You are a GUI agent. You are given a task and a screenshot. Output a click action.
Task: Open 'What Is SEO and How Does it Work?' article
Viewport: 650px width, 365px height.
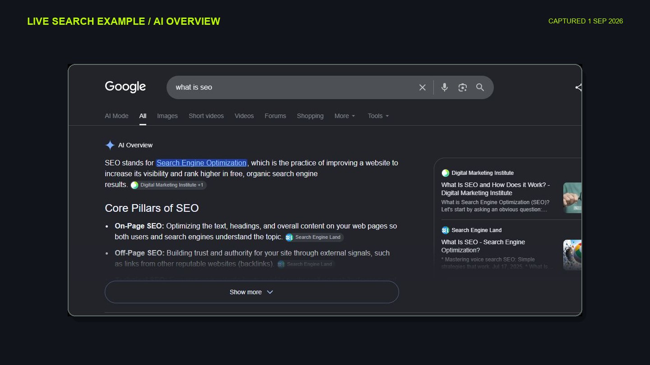pos(496,189)
